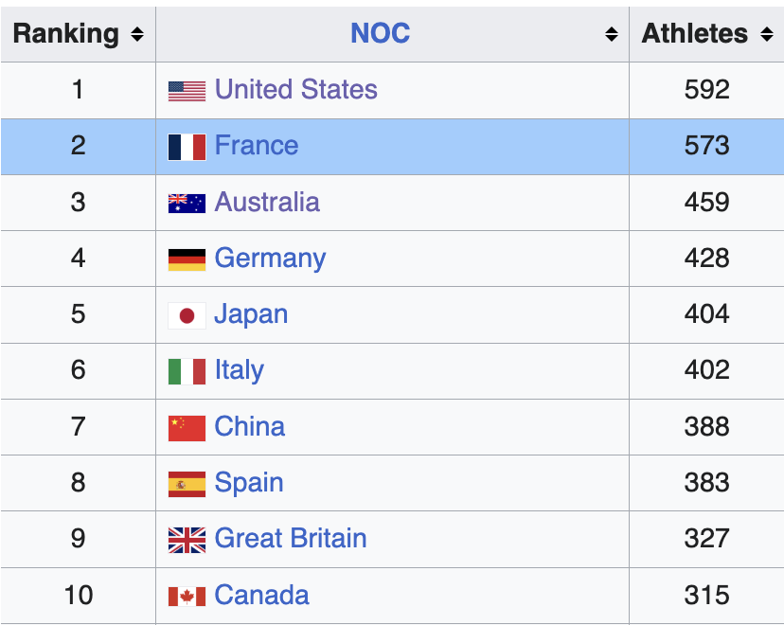The height and width of the screenshot is (625, 784).
Task: Click the Canada flag icon
Action: point(187,597)
